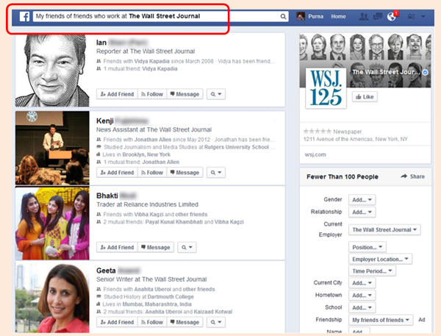441x336 pixels.
Task: Expand the account menu arrow in top bar
Action: click(423, 17)
